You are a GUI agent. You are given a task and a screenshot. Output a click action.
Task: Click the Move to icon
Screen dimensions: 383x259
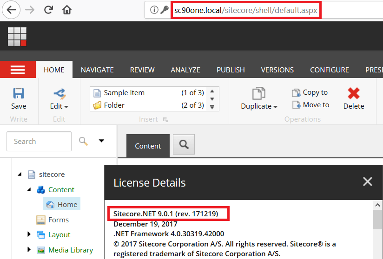coord(296,105)
